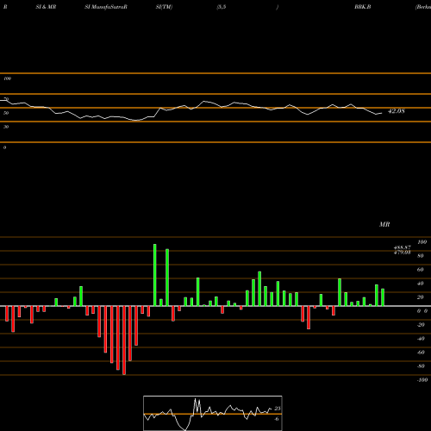Screen dimensions: 431x431
Task: Click the SI MunafaSutraR header text
Action: [x=106, y=7]
